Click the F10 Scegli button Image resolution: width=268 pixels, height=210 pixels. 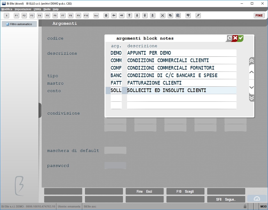point(185,191)
